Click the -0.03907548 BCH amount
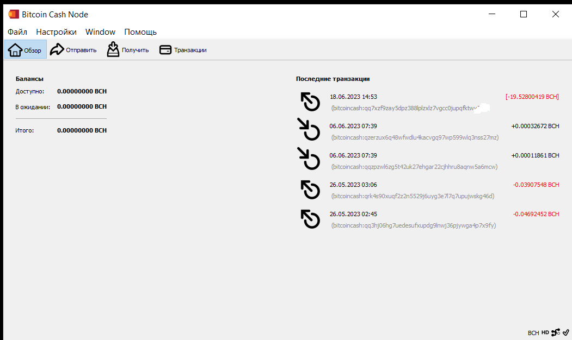 coord(536,185)
